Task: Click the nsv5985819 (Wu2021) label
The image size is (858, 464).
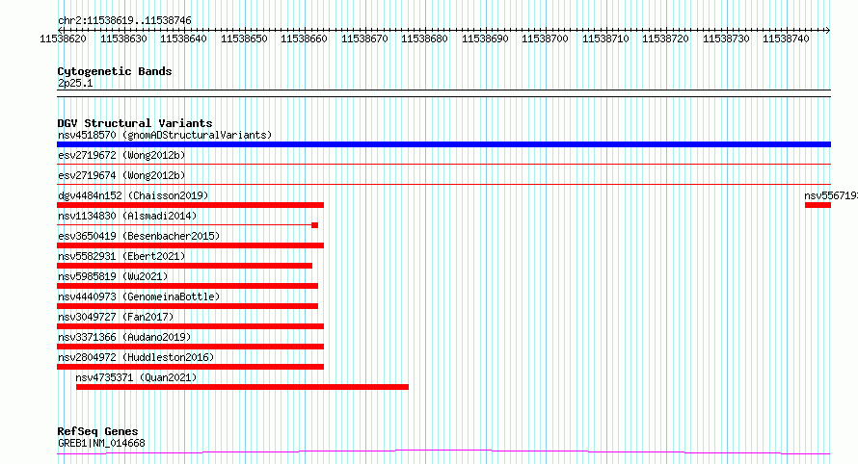Action: 113,276
